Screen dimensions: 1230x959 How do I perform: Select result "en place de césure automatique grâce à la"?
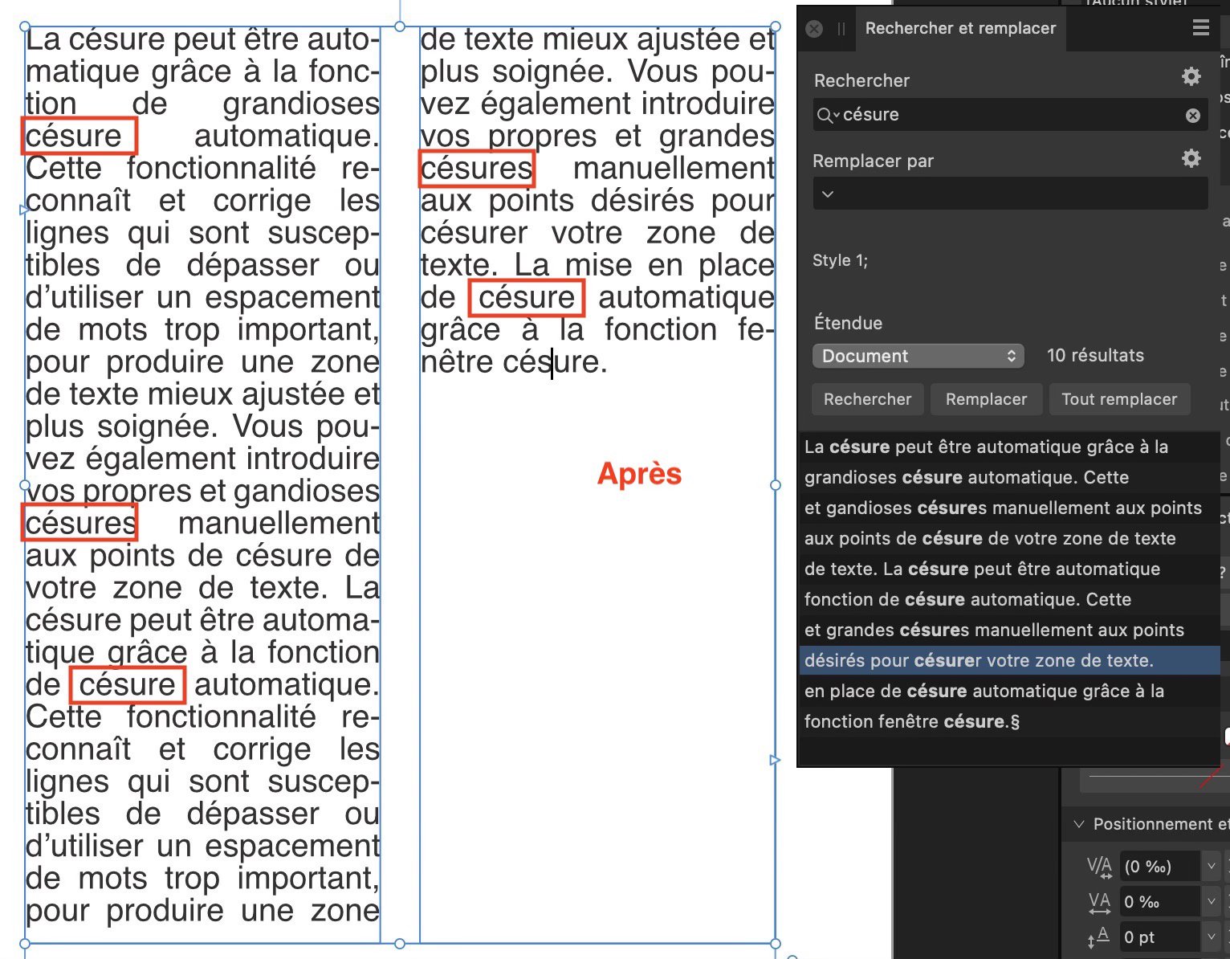(x=1010, y=691)
